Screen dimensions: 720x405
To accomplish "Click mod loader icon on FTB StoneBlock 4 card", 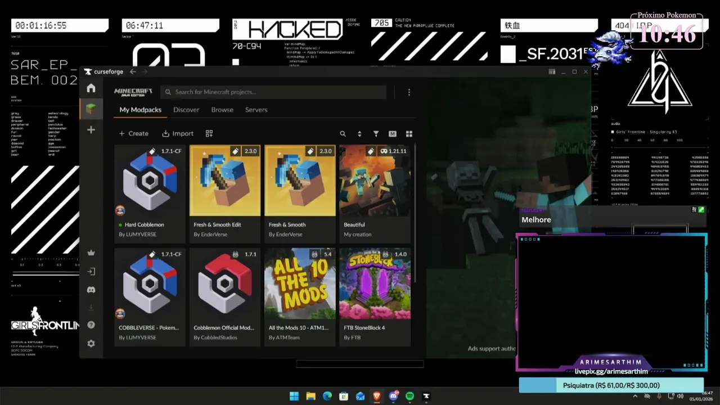I will (x=385, y=254).
